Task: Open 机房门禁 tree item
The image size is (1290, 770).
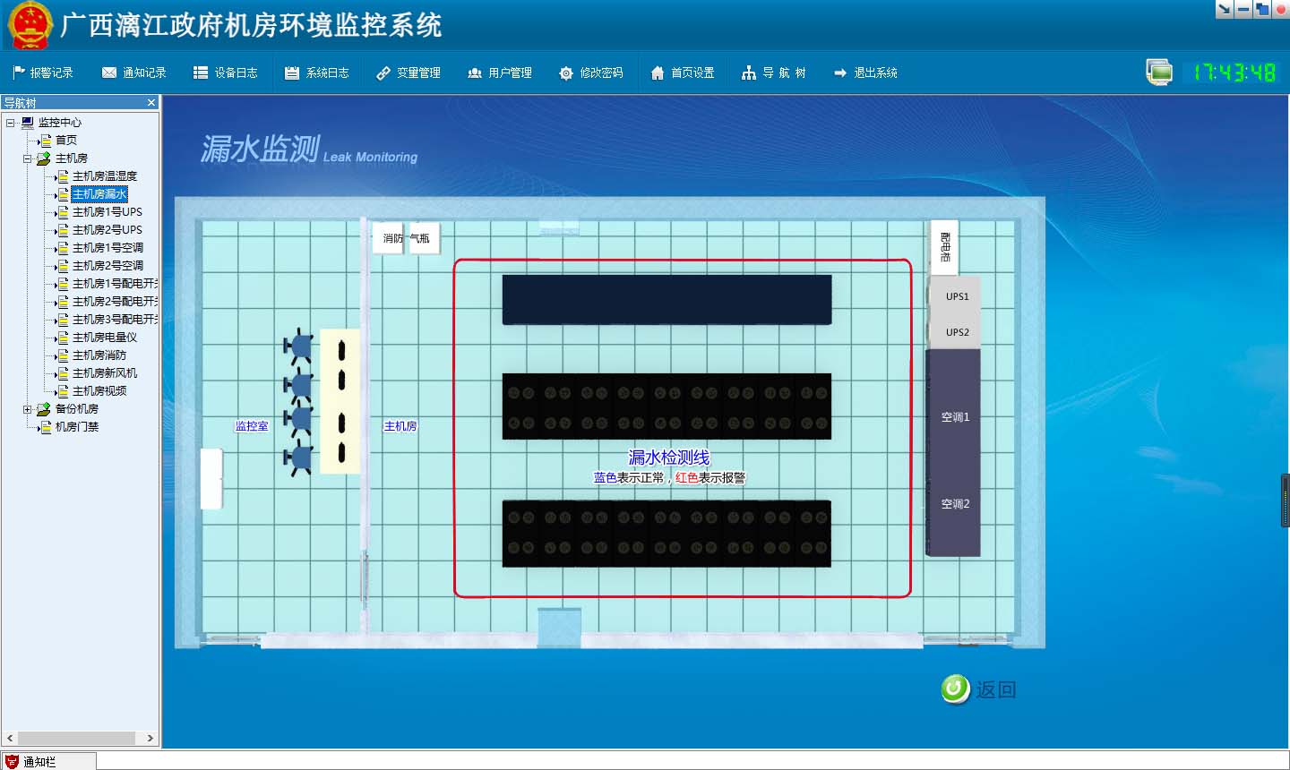Action: 77,427
